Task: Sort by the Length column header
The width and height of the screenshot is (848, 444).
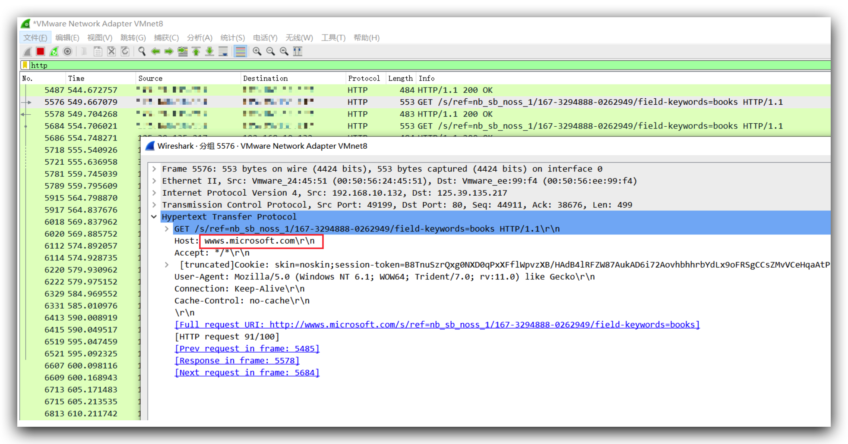Action: (401, 78)
